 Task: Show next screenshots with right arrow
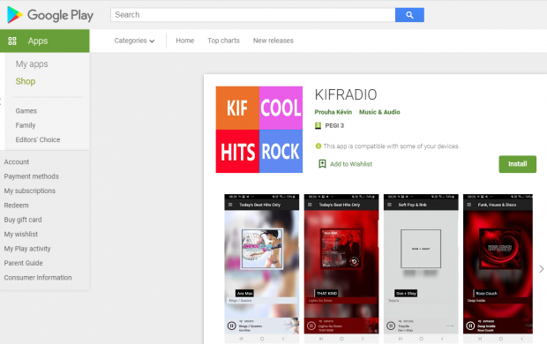[x=541, y=269]
